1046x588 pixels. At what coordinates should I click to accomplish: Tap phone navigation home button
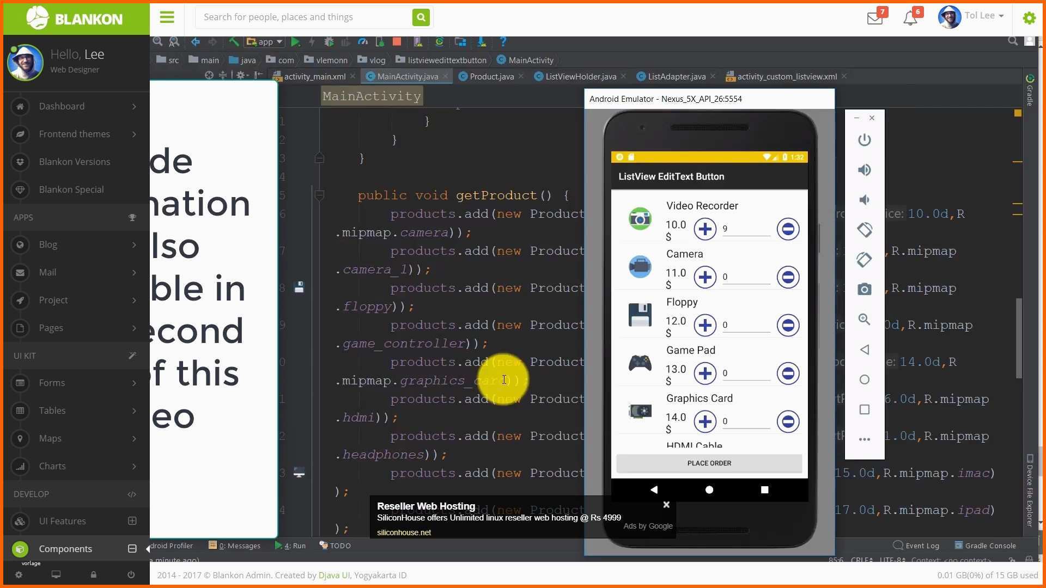(709, 490)
